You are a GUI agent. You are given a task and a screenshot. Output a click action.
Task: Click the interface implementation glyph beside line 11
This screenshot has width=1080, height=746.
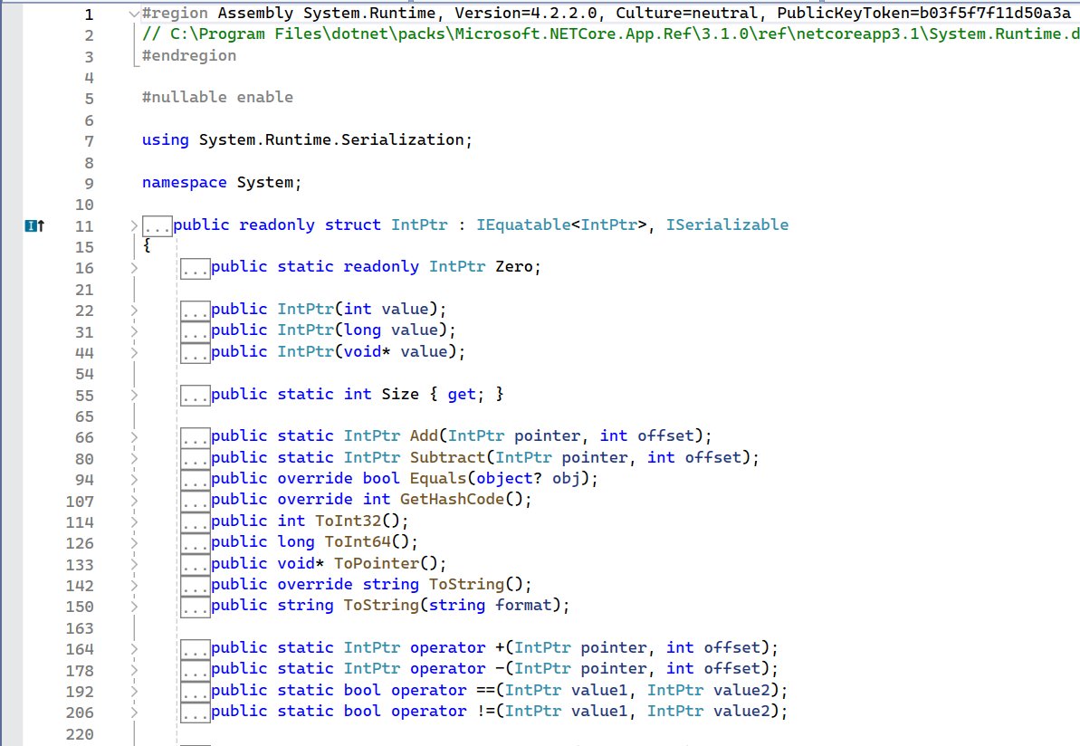click(34, 225)
